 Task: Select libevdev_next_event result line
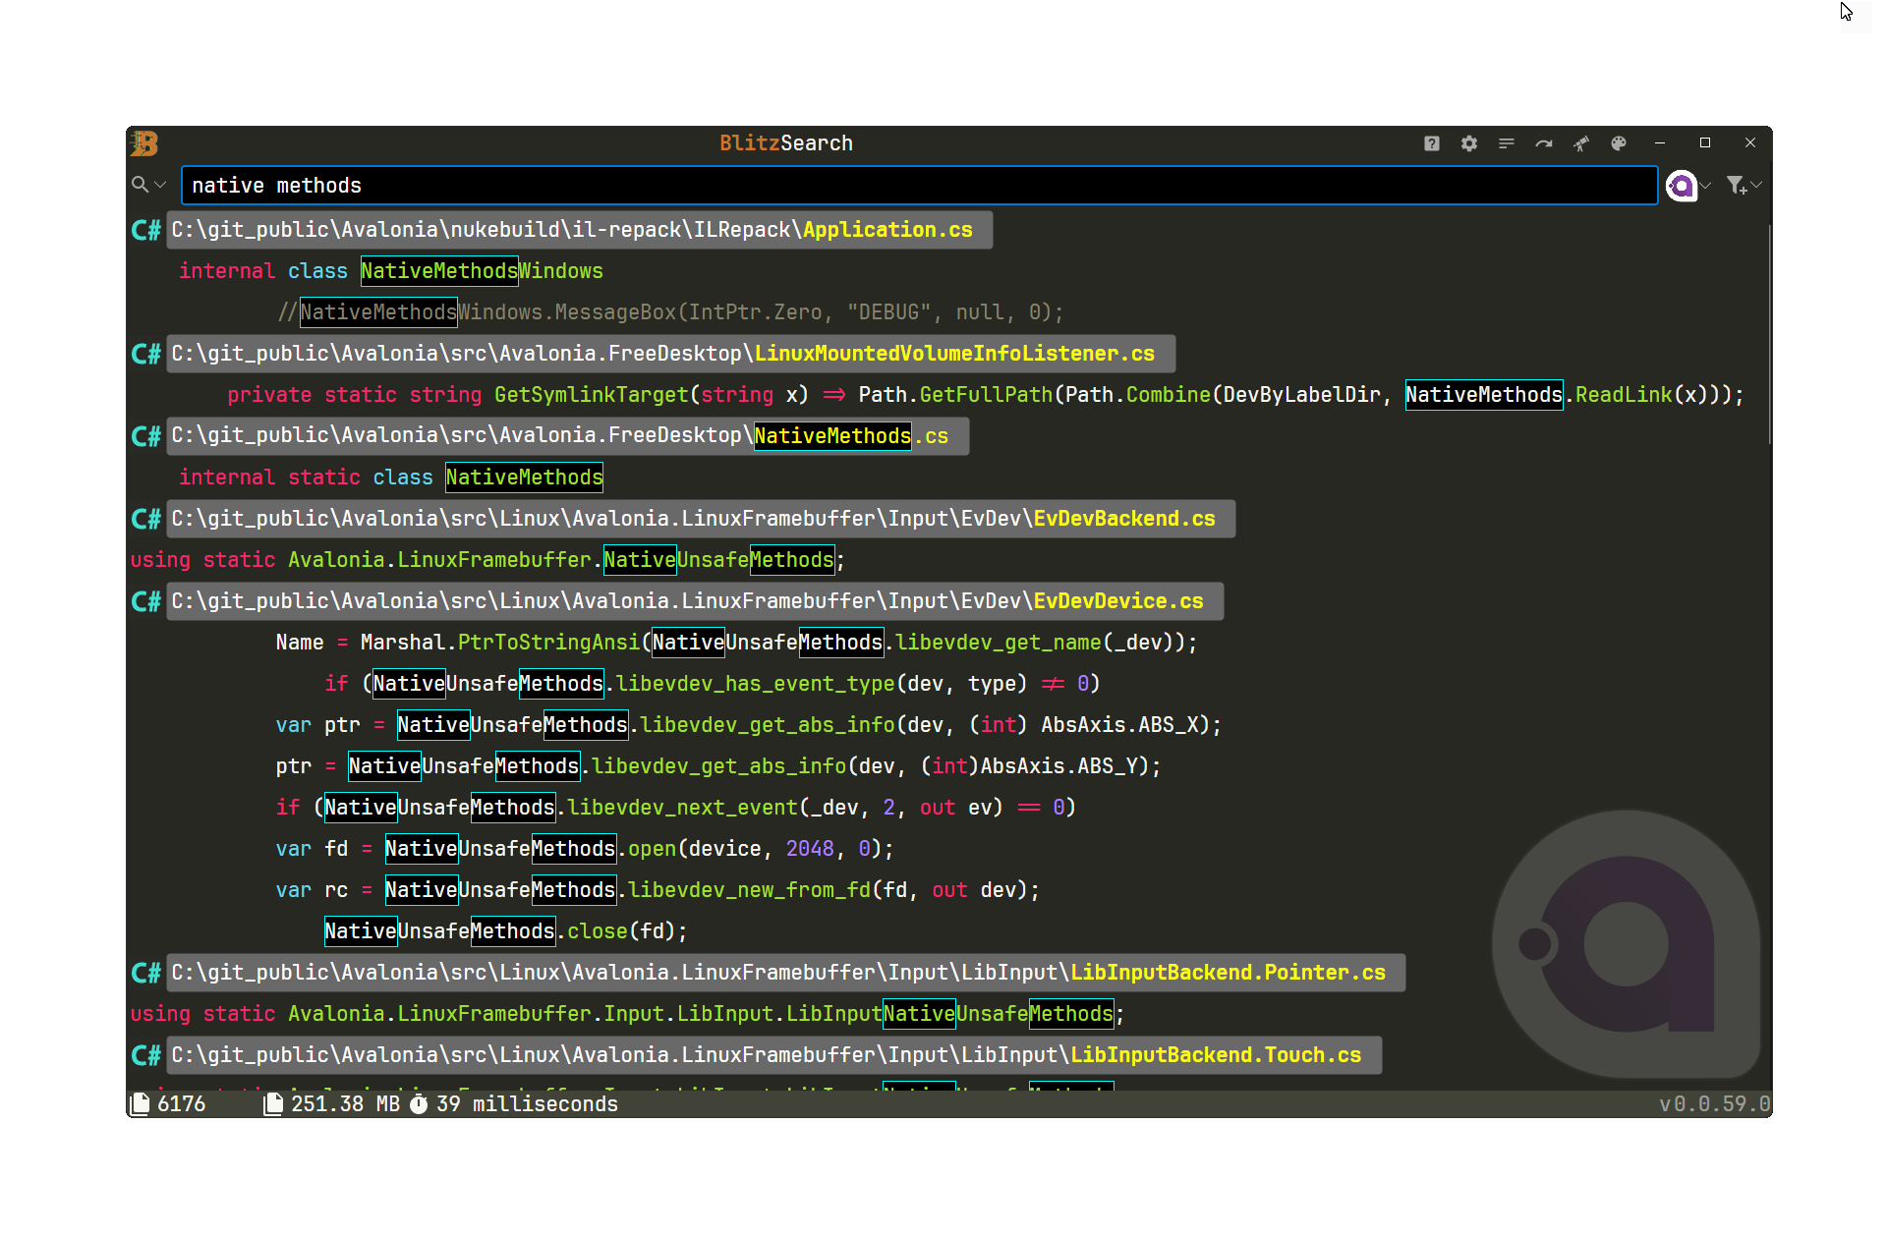click(x=676, y=808)
